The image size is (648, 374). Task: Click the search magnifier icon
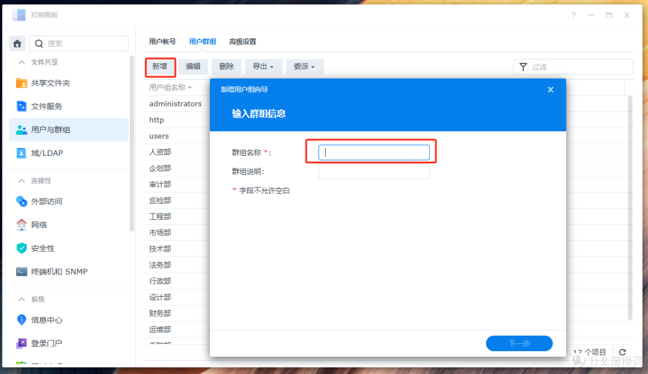point(39,43)
